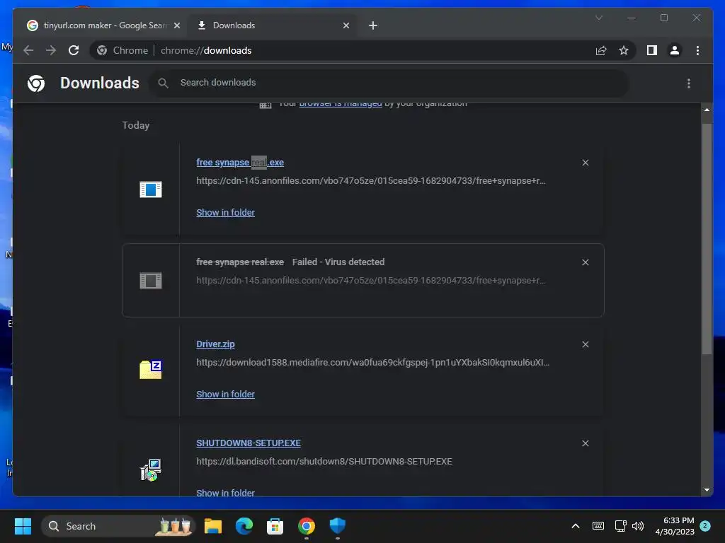This screenshot has height=543, width=725.
Task: Click the browser forward arrow
Action: (51, 50)
